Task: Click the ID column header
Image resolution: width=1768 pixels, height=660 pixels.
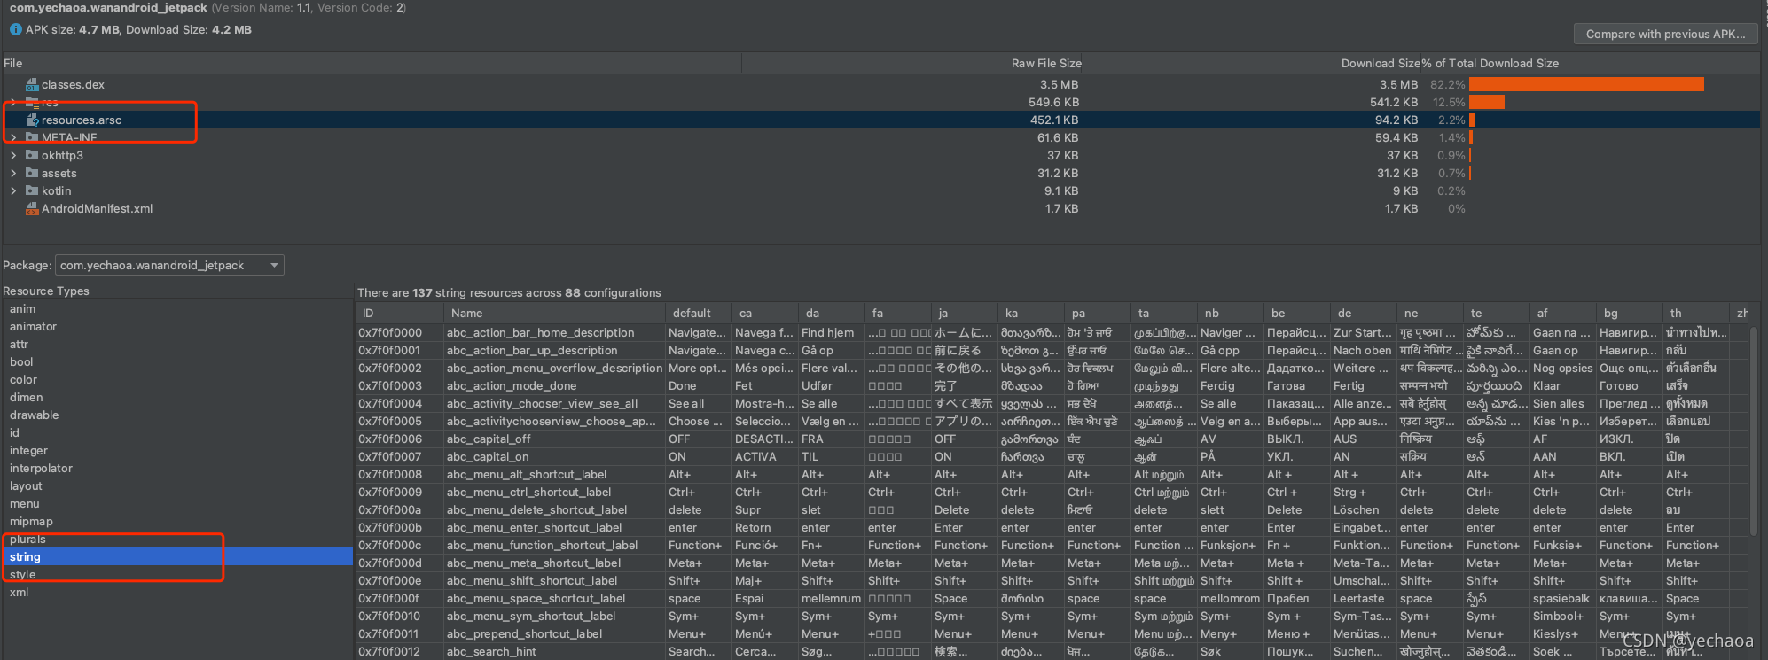Action: click(399, 314)
